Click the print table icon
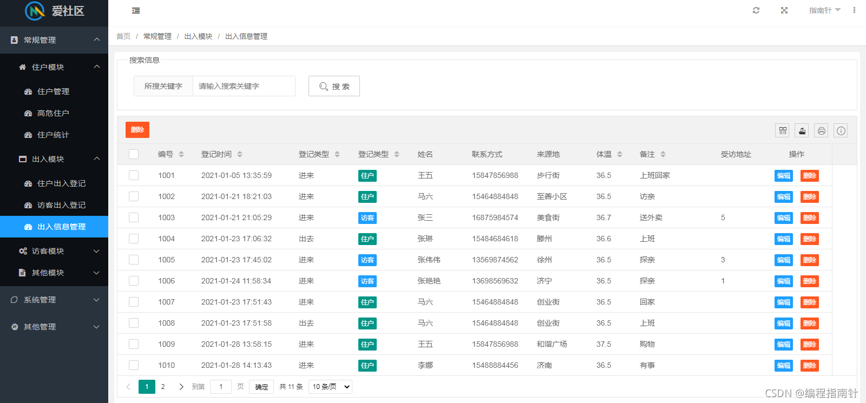The image size is (866, 403). (x=822, y=130)
